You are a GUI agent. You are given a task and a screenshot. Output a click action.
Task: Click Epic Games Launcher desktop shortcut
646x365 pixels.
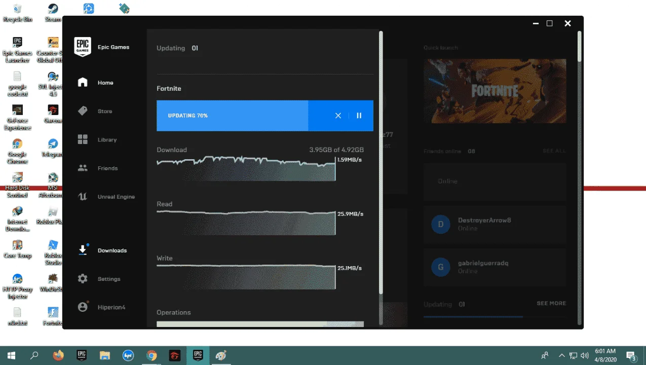click(x=17, y=50)
